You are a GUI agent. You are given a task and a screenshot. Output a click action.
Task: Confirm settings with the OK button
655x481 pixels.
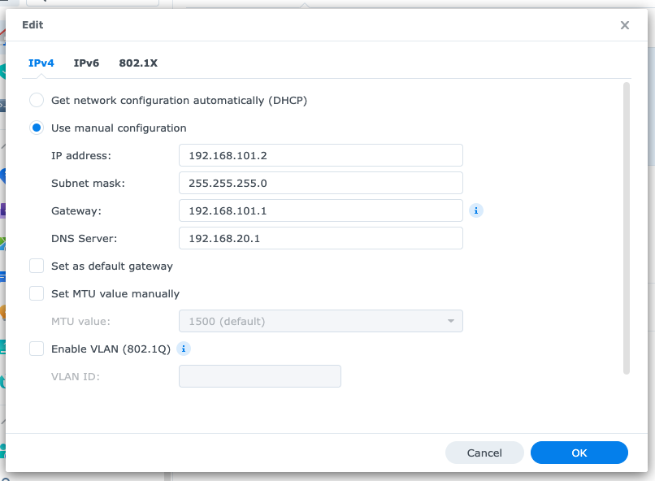tap(579, 453)
